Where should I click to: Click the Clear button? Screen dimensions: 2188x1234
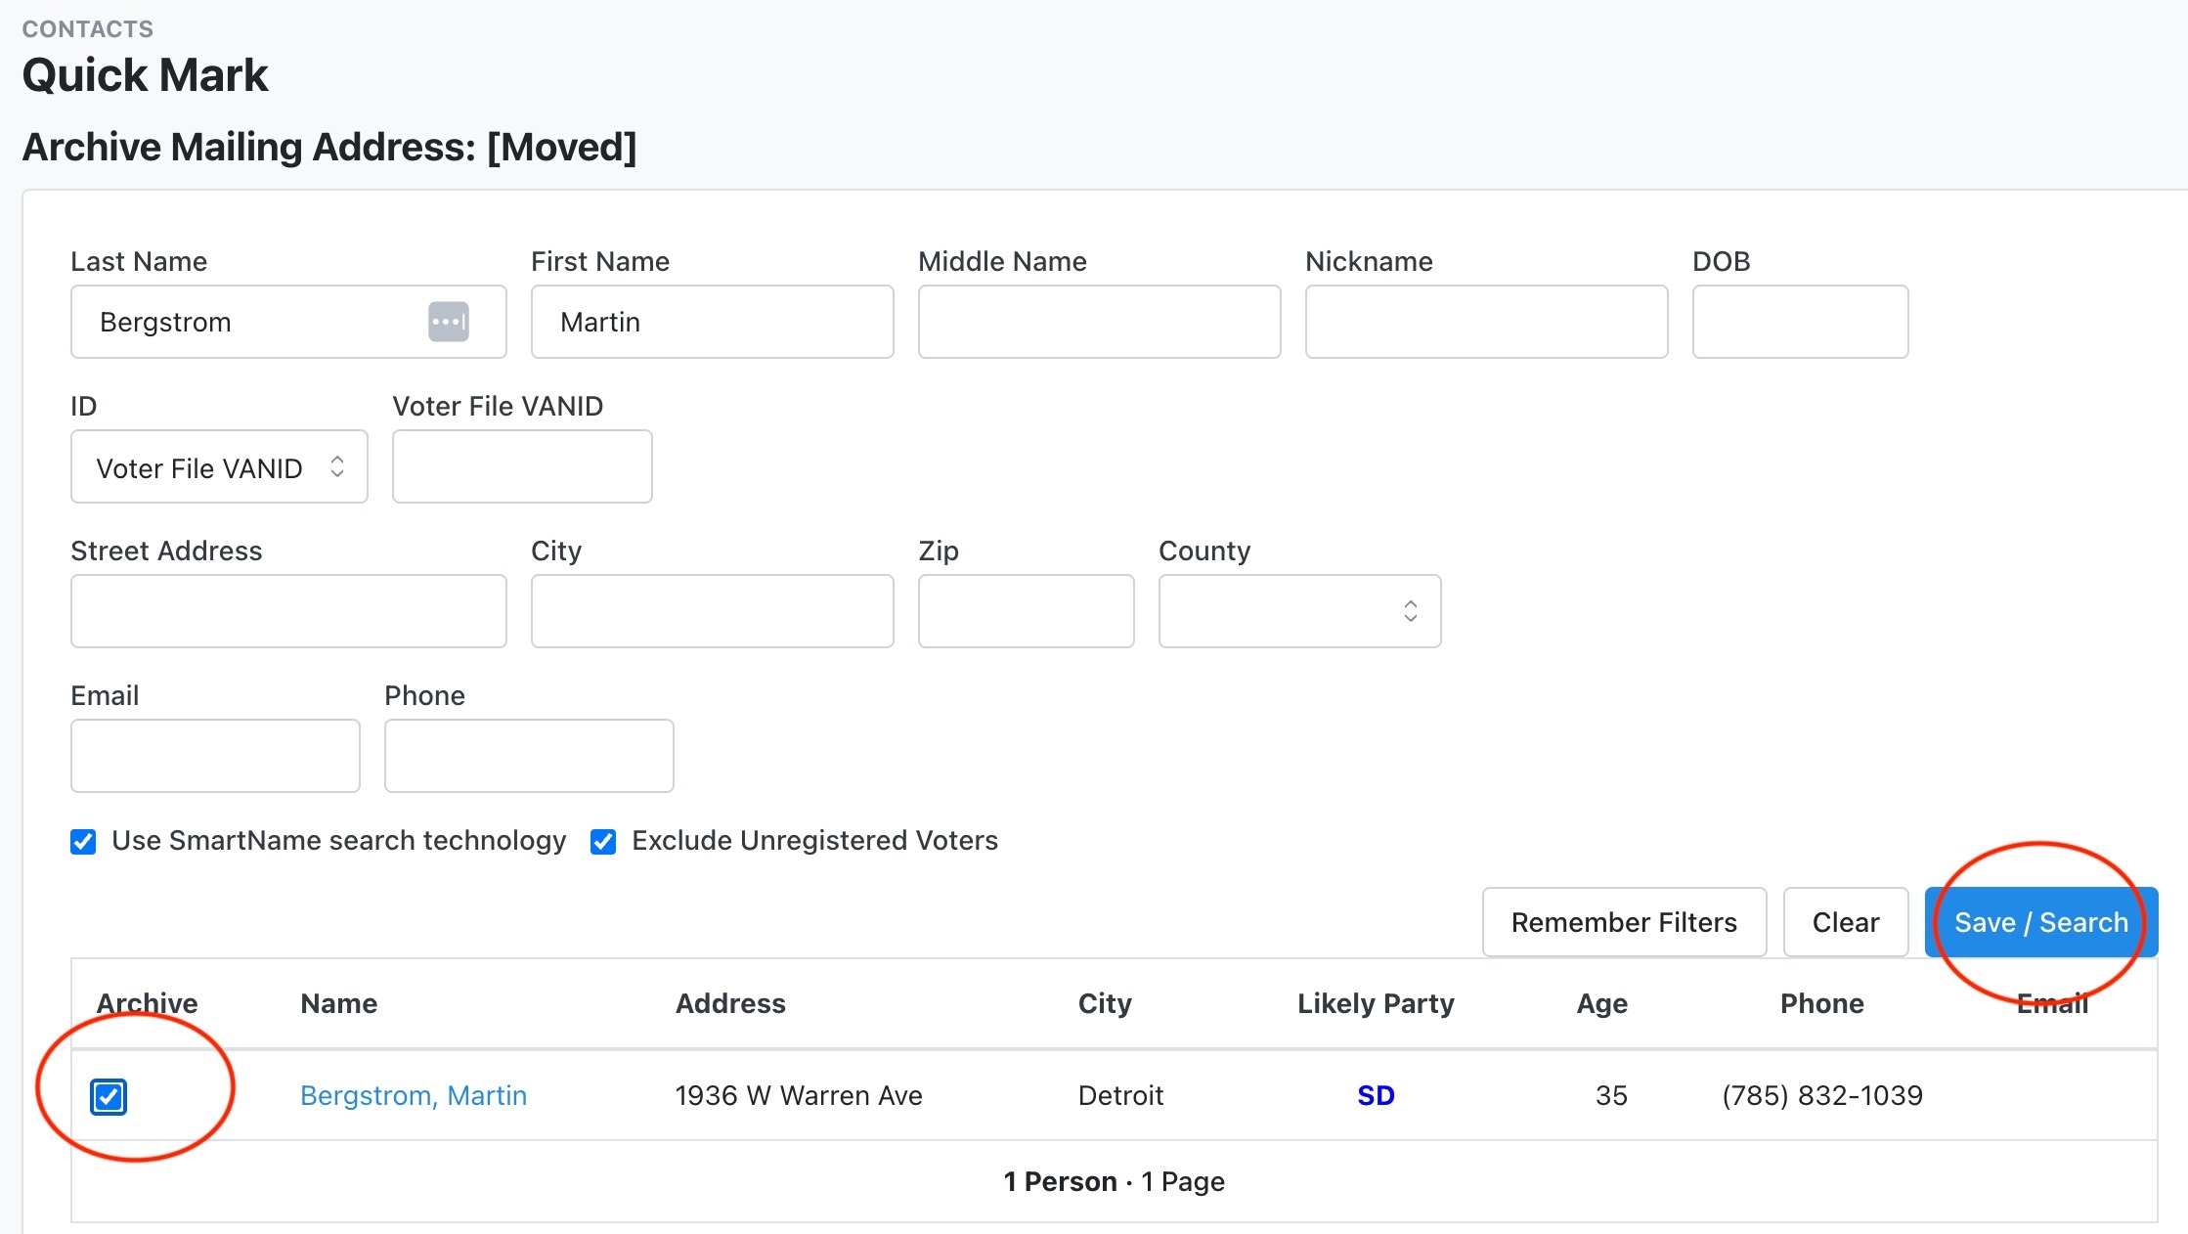pos(1845,922)
